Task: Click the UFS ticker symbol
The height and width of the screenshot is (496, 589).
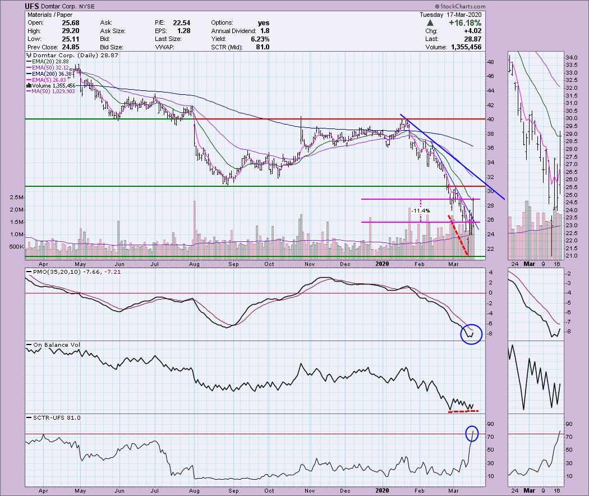Action: click(x=31, y=6)
